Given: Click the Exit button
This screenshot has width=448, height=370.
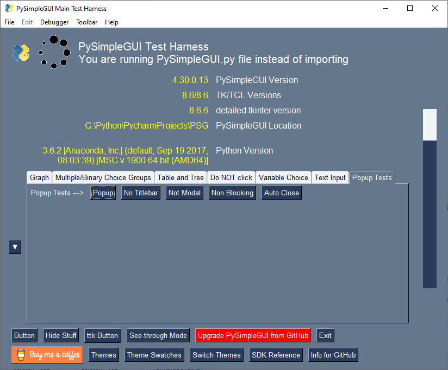Looking at the screenshot, I should [325, 335].
